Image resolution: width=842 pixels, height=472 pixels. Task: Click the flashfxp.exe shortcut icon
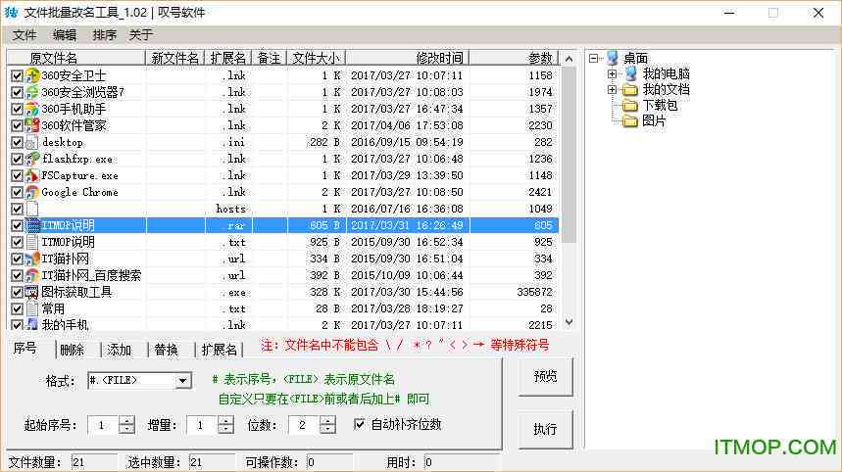pyautogui.click(x=32, y=159)
